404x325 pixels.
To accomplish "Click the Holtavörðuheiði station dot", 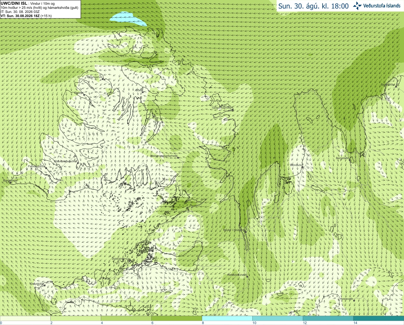I will pos(247,277).
